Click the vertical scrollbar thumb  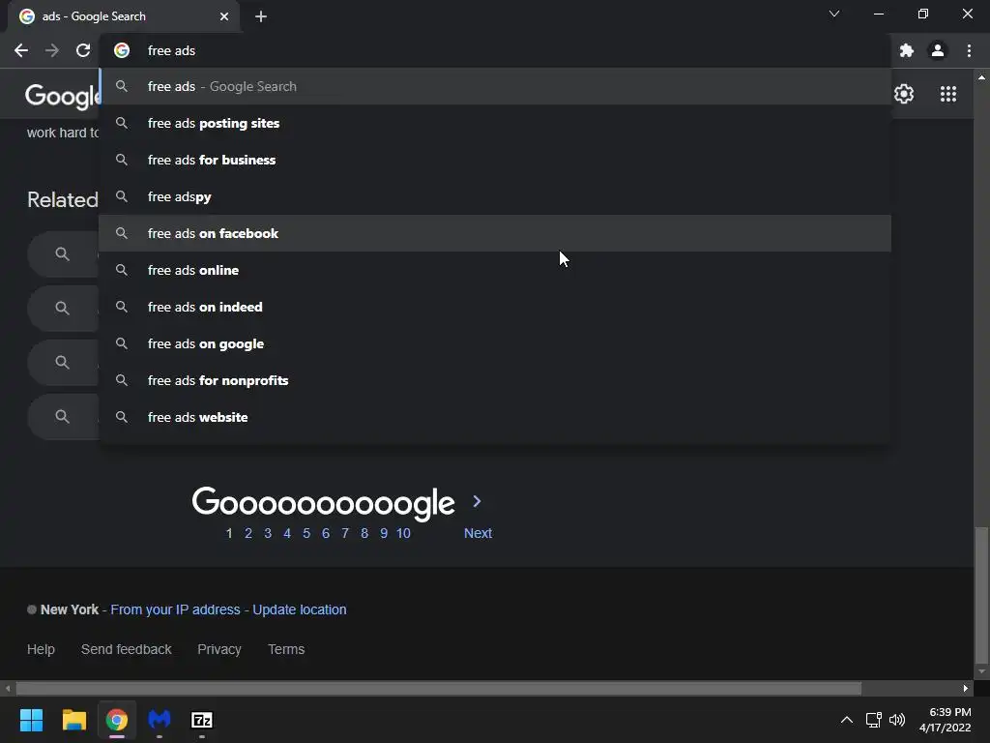point(981,595)
